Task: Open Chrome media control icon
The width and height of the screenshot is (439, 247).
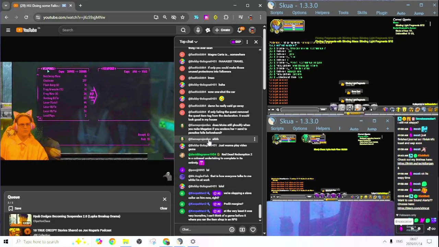Action: point(241,17)
